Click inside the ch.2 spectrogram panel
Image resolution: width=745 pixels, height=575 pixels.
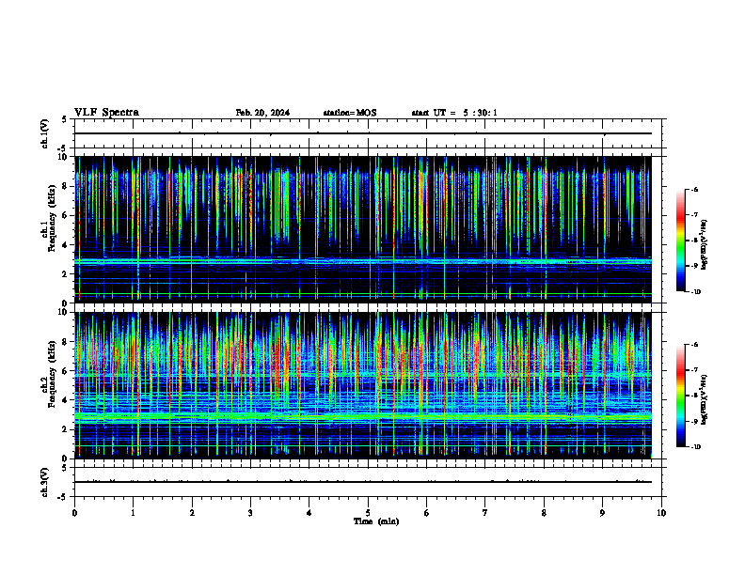point(363,385)
